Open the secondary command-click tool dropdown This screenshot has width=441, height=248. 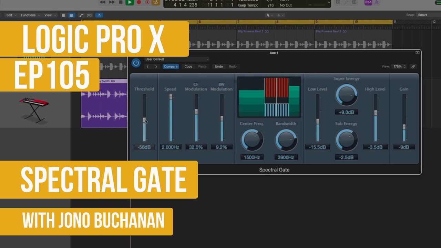pyautogui.click(x=280, y=15)
